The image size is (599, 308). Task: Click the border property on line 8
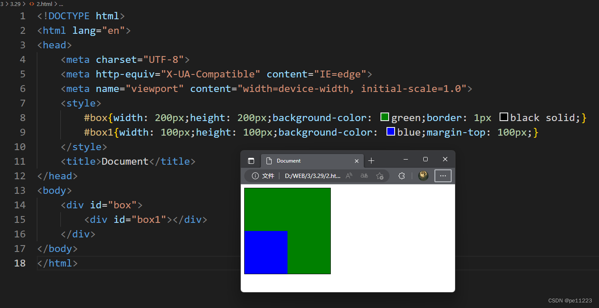point(444,118)
